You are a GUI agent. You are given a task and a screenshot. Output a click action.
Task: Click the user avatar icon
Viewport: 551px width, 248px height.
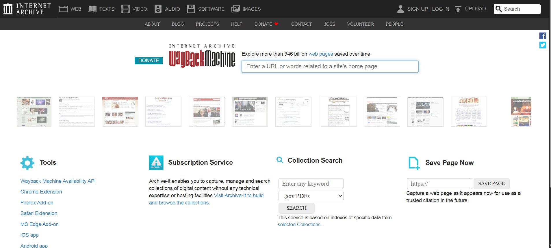400,9
